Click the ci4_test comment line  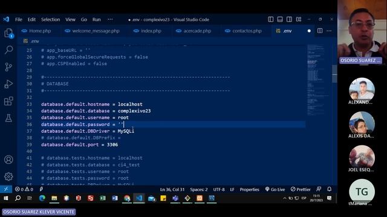90,165
